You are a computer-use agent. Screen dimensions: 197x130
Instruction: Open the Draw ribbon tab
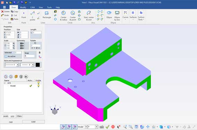[14, 7]
